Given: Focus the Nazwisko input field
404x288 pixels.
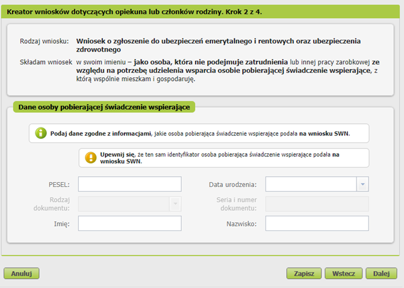Looking at the screenshot, I should pos(317,224).
